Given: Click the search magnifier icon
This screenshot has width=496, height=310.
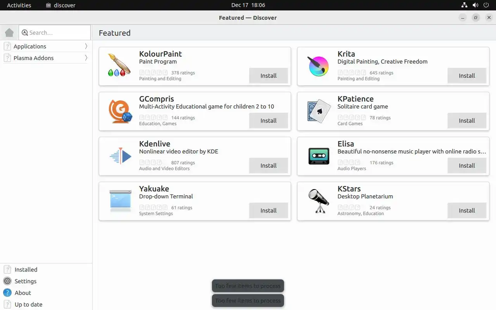Looking at the screenshot, I should pyautogui.click(x=25, y=33).
